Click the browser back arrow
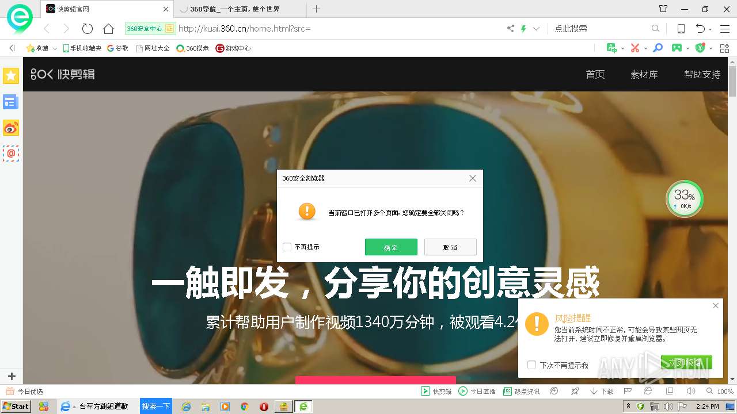737x414 pixels. coord(47,29)
